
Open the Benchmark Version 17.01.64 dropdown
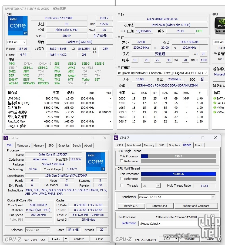coord(177,197)
